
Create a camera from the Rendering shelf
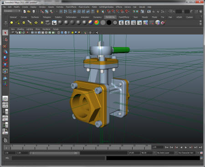point(48,23)
